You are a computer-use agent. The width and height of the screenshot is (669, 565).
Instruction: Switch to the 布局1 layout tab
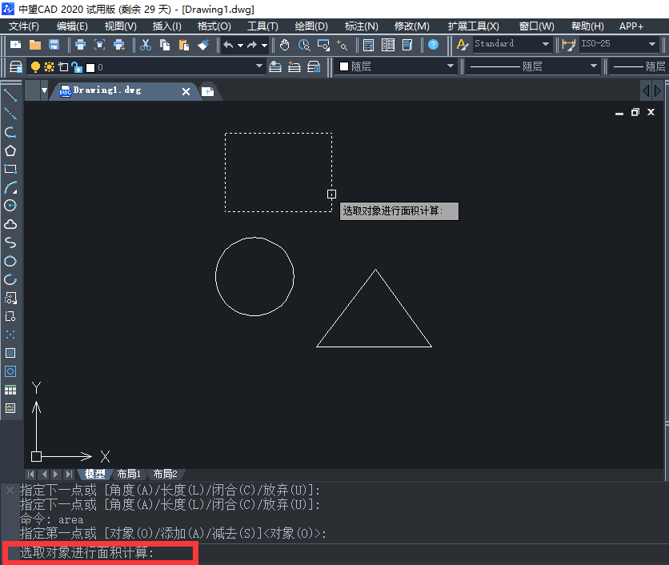[128, 474]
